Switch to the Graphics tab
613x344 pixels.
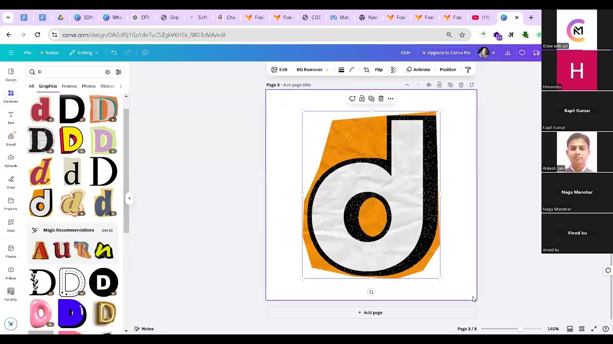(48, 86)
